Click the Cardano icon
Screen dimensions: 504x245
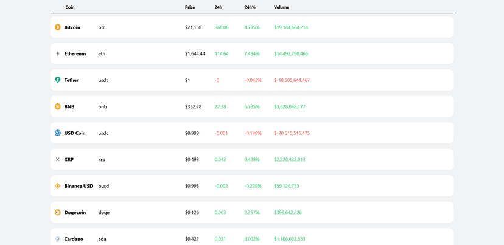[x=58, y=238]
